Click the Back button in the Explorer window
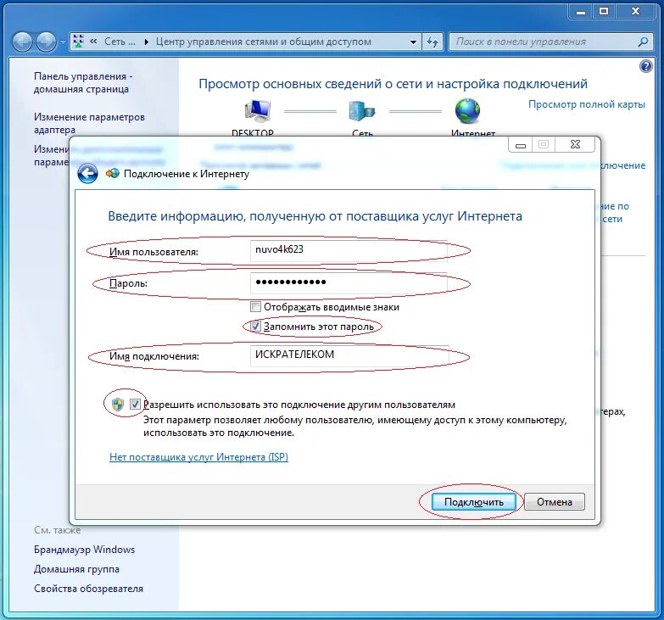Screen dimensions: 664x620 tap(22, 42)
